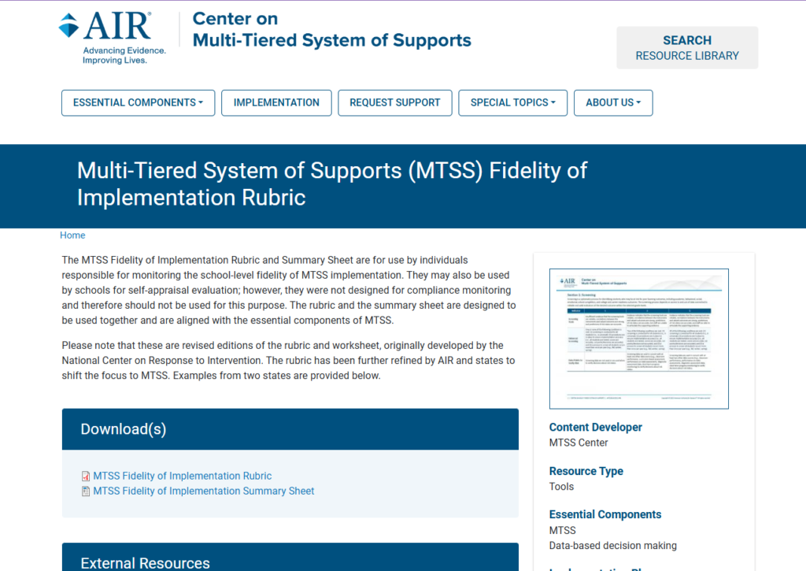This screenshot has height=571, width=806.
Task: Open the Request Support page
Action: click(394, 102)
